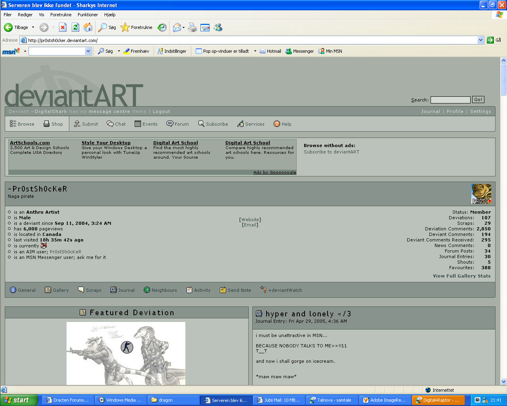
Task: Open the pop-up blocker dropdown arrow
Action: coord(255,51)
